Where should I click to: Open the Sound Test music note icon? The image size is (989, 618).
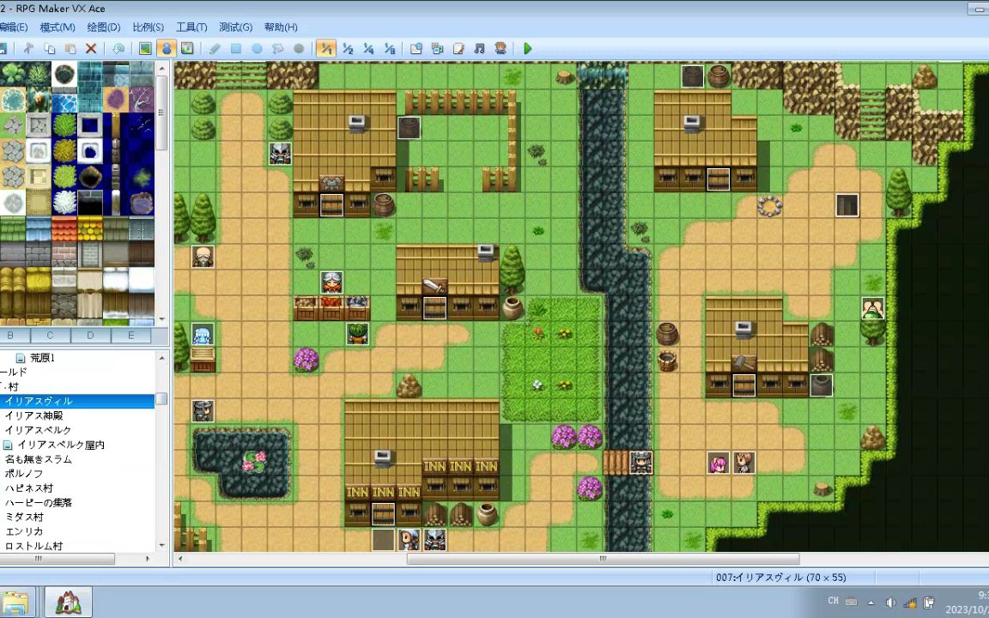(x=479, y=49)
